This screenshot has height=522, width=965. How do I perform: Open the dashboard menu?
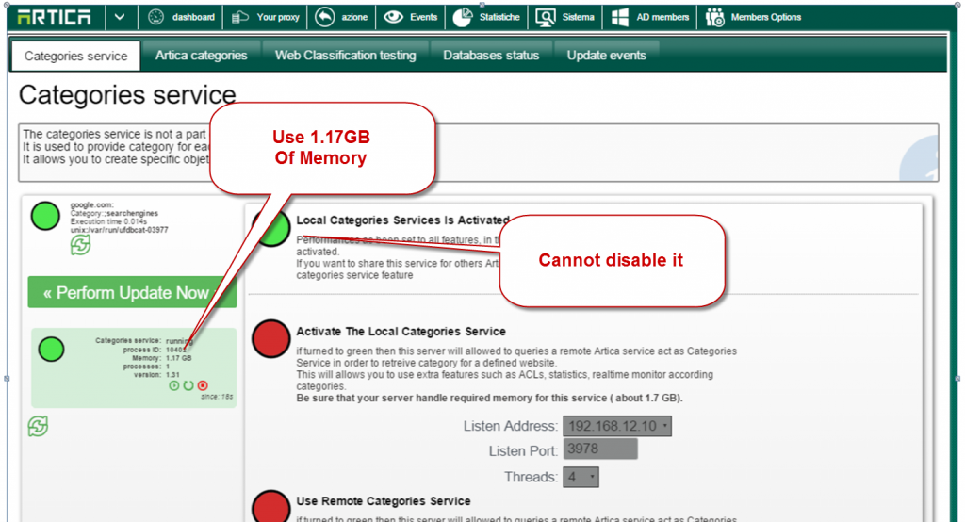pyautogui.click(x=182, y=17)
